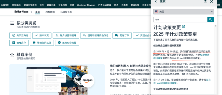The height and width of the screenshot is (95, 222).
Task: Open Customer Reviews in top navigation
Action: [x=86, y=5]
